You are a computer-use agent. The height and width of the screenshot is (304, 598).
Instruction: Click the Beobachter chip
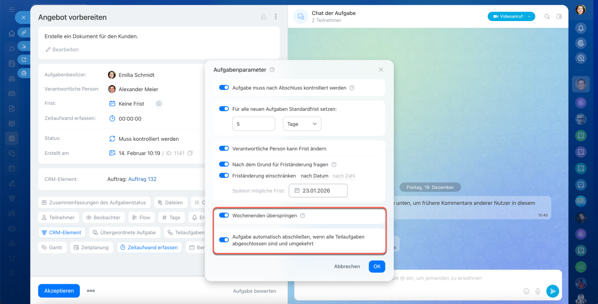104,217
